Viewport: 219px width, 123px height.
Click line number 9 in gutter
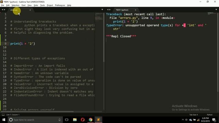[5, 43]
